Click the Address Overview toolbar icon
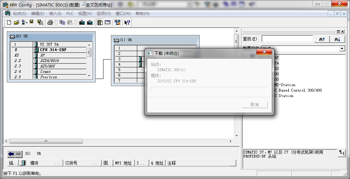This screenshot has width=350, height=179. [108, 22]
